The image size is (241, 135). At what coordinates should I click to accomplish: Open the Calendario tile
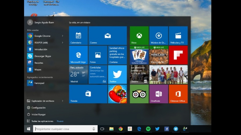[78, 35]
